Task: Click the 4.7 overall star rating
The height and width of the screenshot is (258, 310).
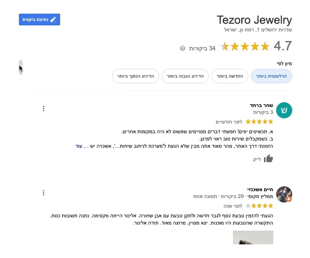Action: 245,46
